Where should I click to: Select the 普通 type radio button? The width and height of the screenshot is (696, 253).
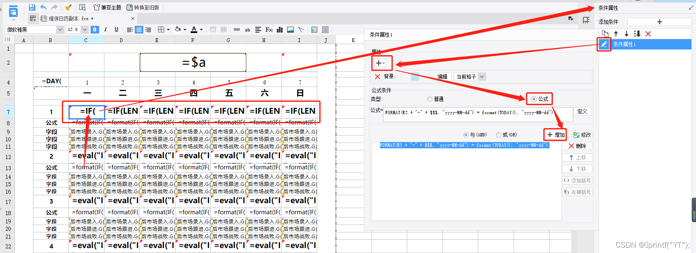(429, 99)
